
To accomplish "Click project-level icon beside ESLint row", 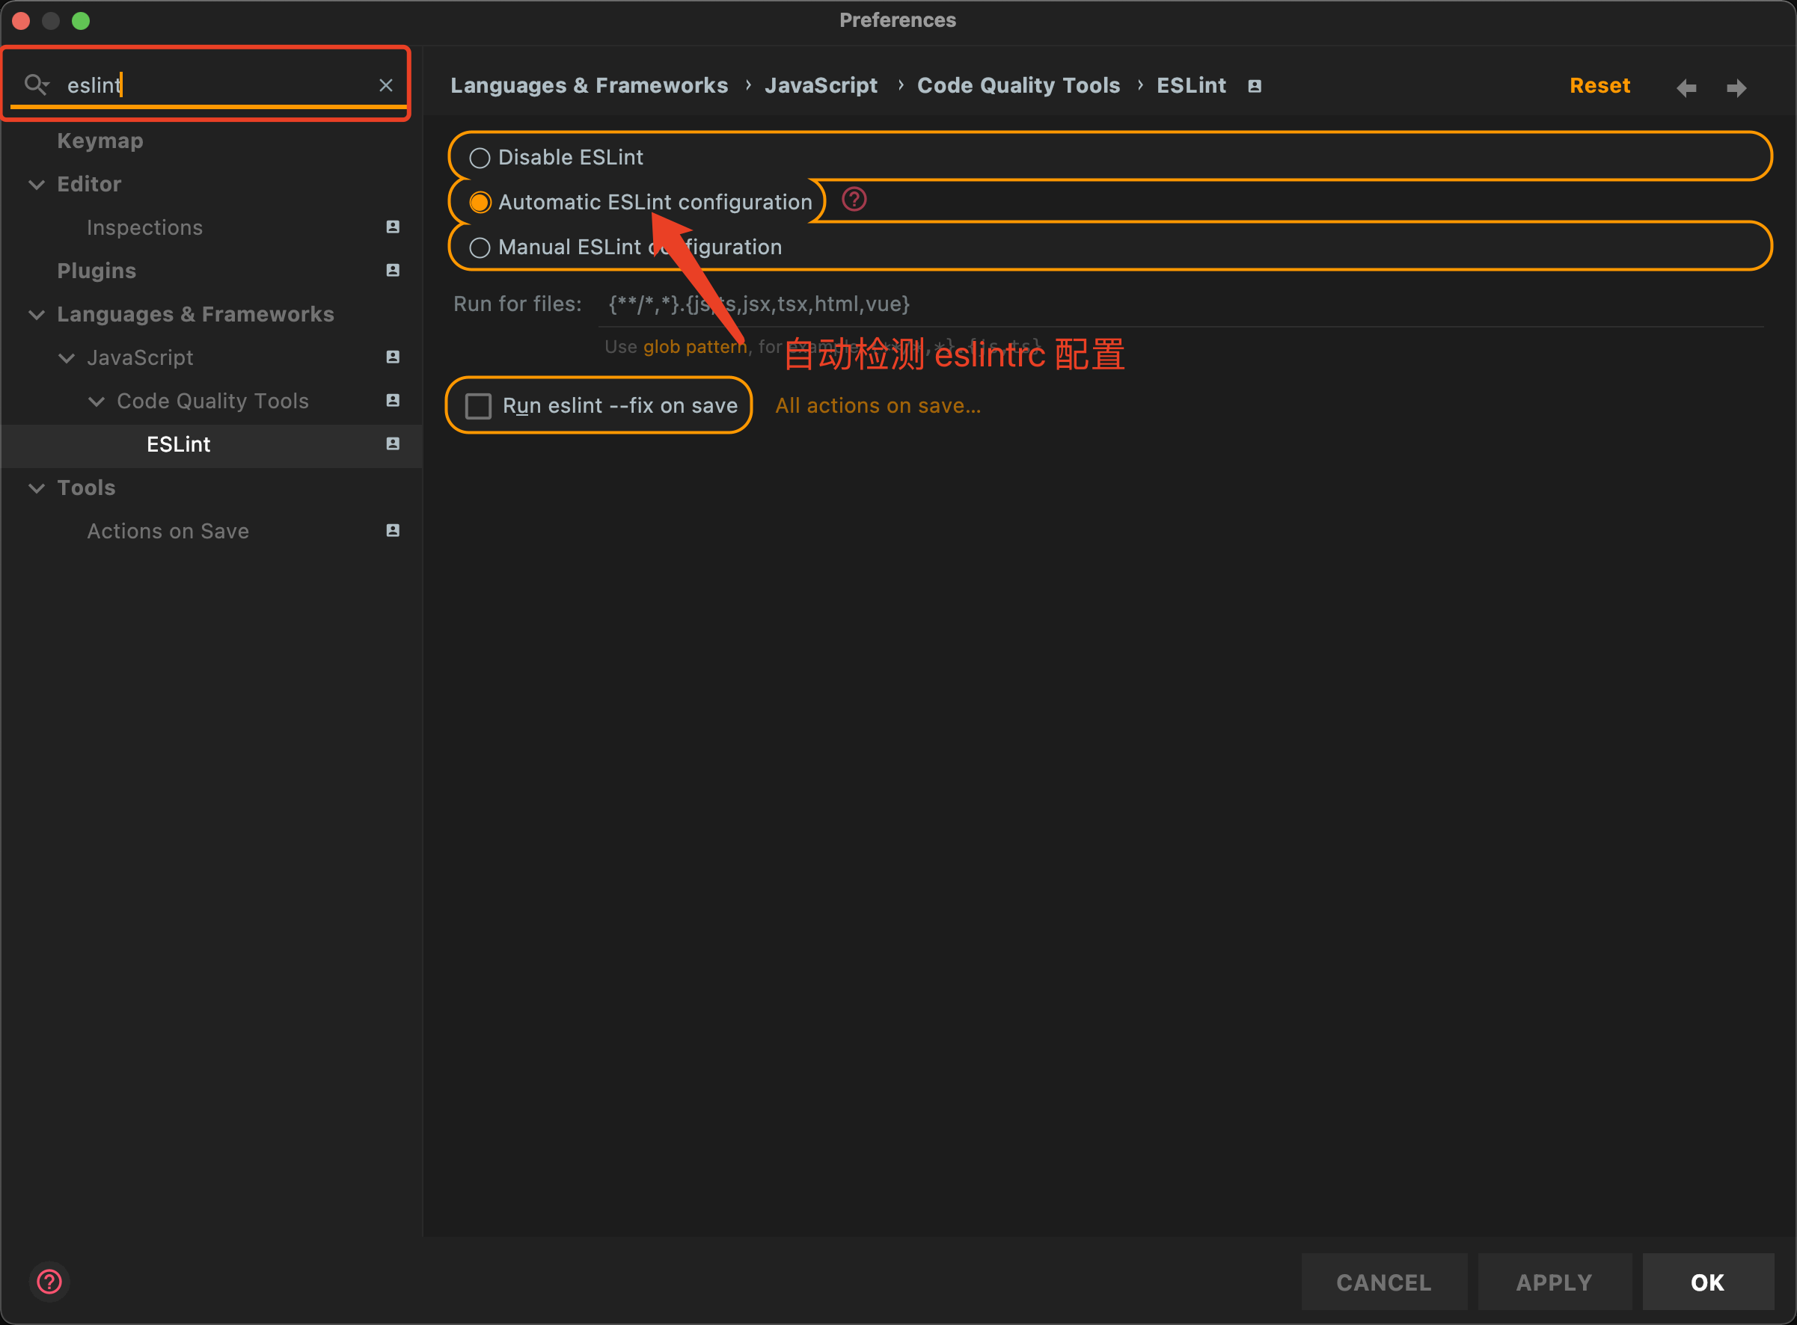I will [393, 443].
